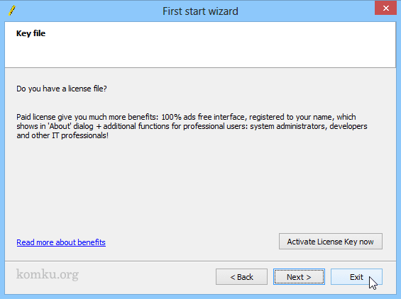Close the First start wizard window
The width and height of the screenshot is (401, 299).
pyautogui.click(x=385, y=9)
